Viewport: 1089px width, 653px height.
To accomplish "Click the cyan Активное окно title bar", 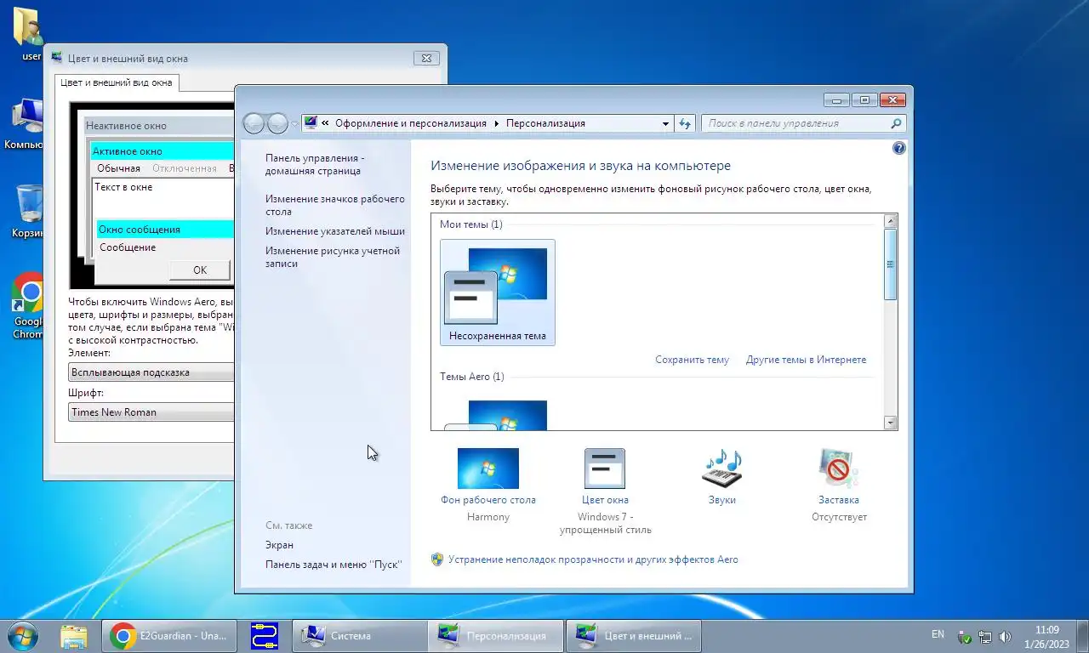I will coord(162,151).
